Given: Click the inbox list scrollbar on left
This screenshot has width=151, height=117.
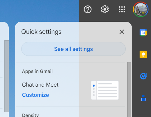Looking at the screenshot, I should click(x=7, y=76).
